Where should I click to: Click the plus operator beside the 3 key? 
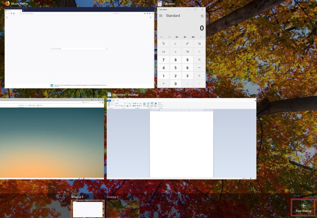point(199,76)
